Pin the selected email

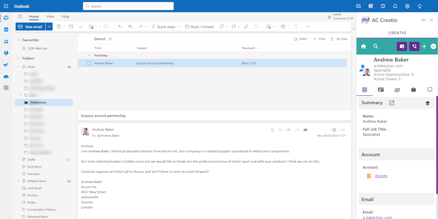tap(246, 26)
